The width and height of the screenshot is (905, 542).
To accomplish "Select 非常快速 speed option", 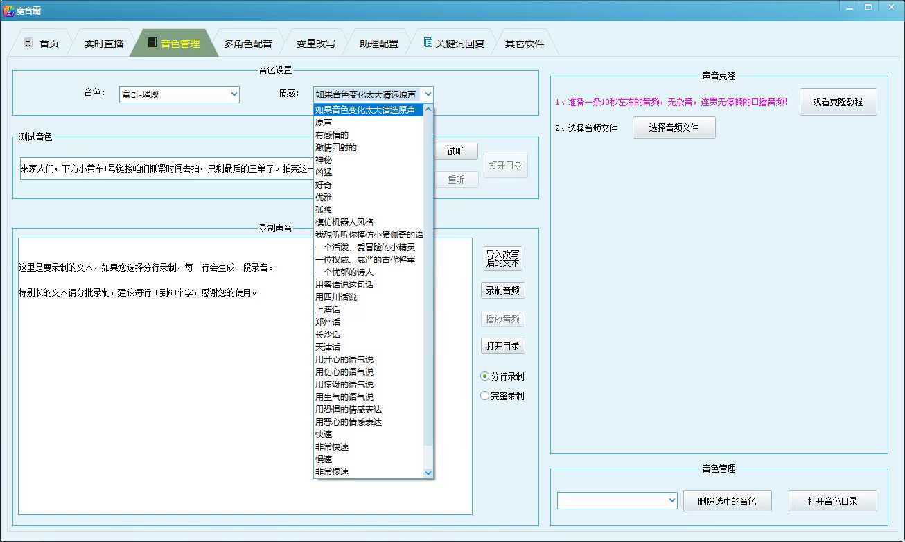I will pos(369,447).
